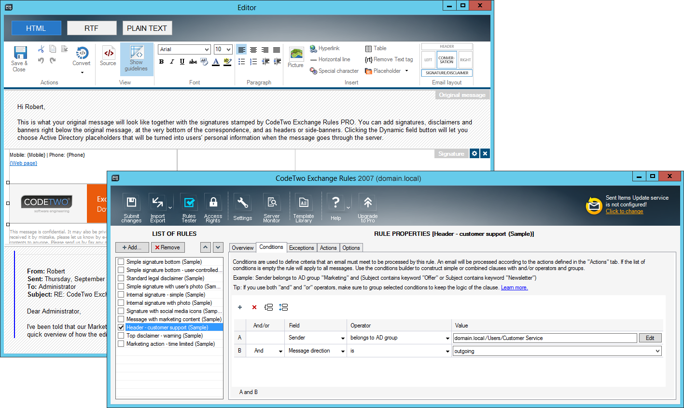Open the font size 10 dropdown
Image resolution: width=684 pixels, height=408 pixels.
228,49
